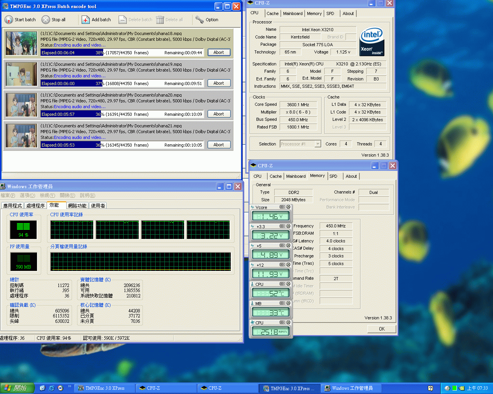
Task: Abort the shana18.mpg encoding job
Action: [x=219, y=52]
